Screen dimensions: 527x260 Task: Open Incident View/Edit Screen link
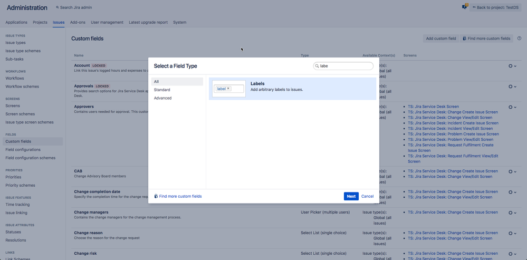pyautogui.click(x=451, y=128)
